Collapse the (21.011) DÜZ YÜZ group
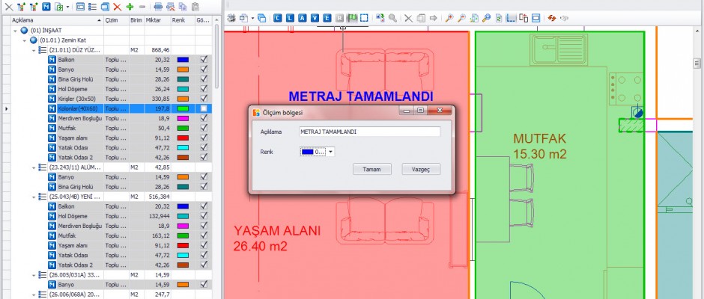This screenshot has height=299, width=704. pos(34,49)
